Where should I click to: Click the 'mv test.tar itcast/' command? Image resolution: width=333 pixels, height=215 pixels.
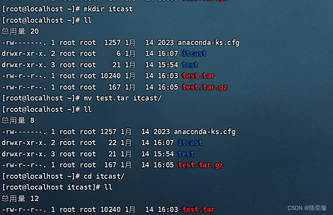pyautogui.click(x=123, y=98)
